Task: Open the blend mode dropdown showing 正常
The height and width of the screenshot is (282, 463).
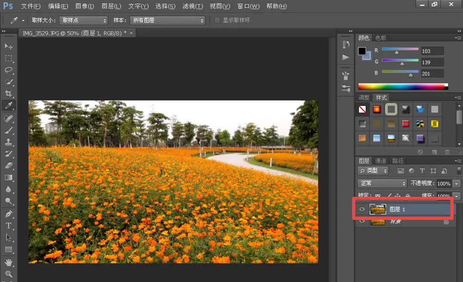Action: click(382, 183)
